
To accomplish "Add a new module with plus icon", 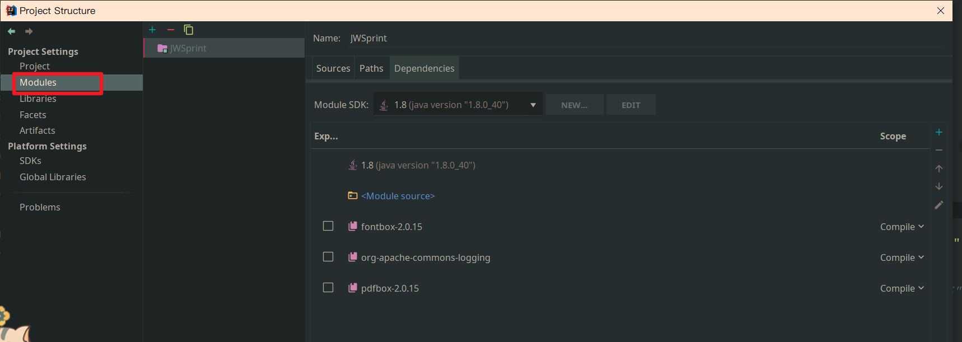I will pos(152,30).
